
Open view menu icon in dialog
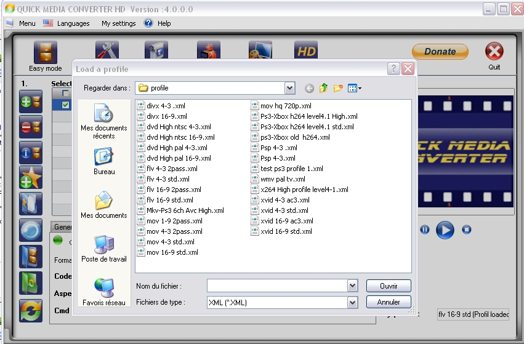coord(354,88)
